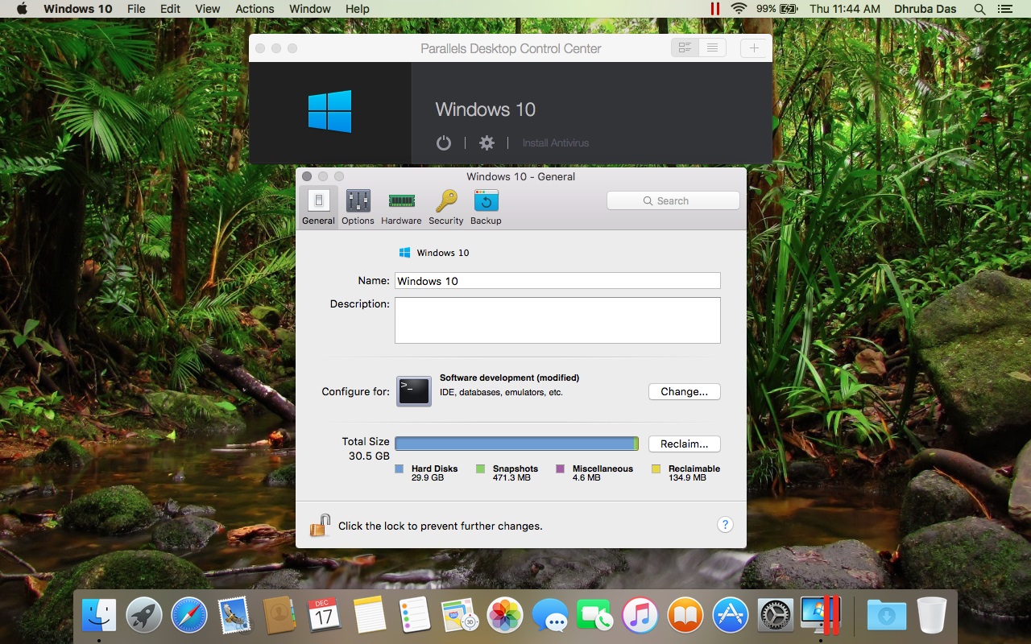Open help with the question mark button
This screenshot has height=644, width=1031.
click(725, 525)
